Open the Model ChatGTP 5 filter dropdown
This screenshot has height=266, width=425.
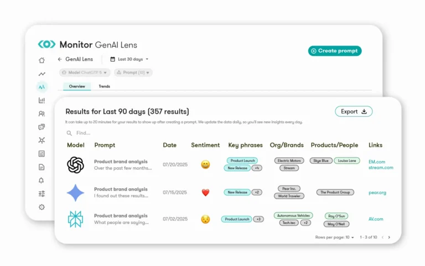85,73
